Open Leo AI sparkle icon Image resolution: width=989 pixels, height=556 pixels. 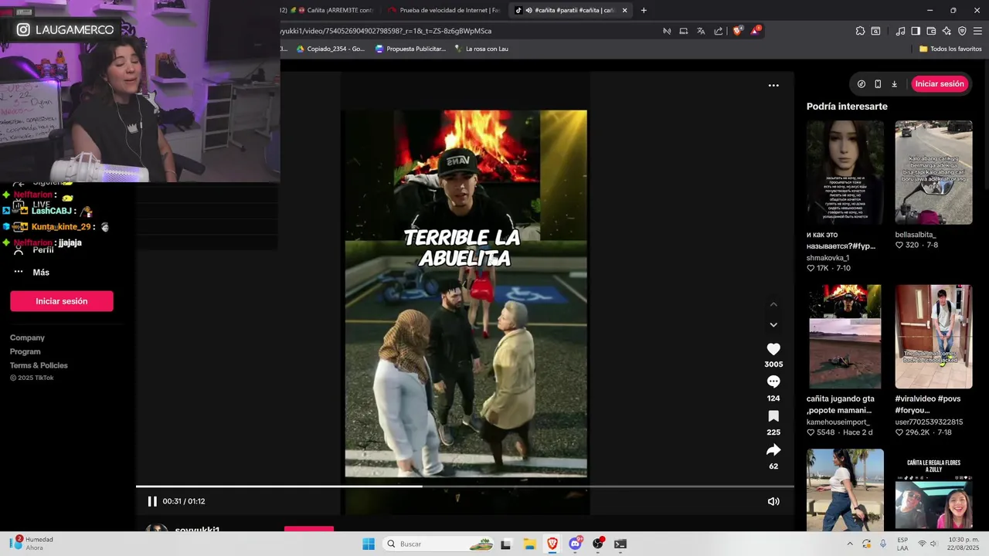point(947,31)
